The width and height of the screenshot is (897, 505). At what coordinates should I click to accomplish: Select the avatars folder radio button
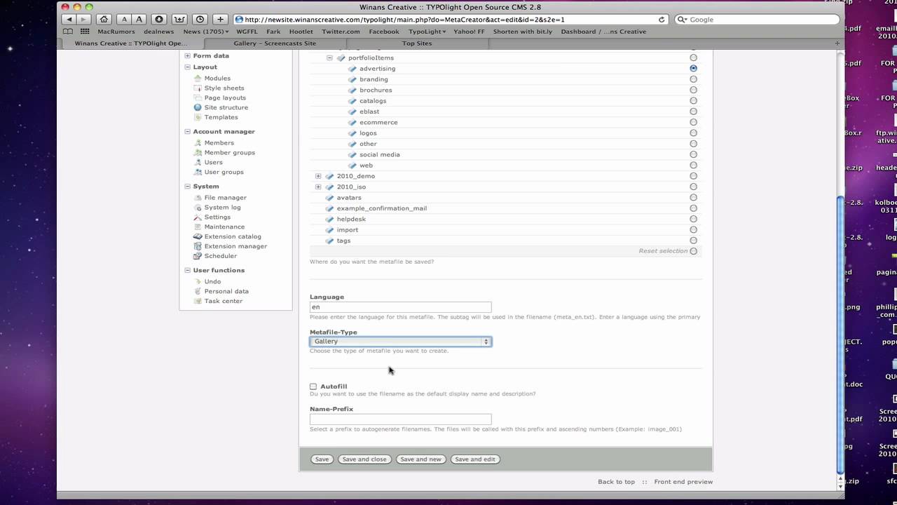click(x=693, y=197)
